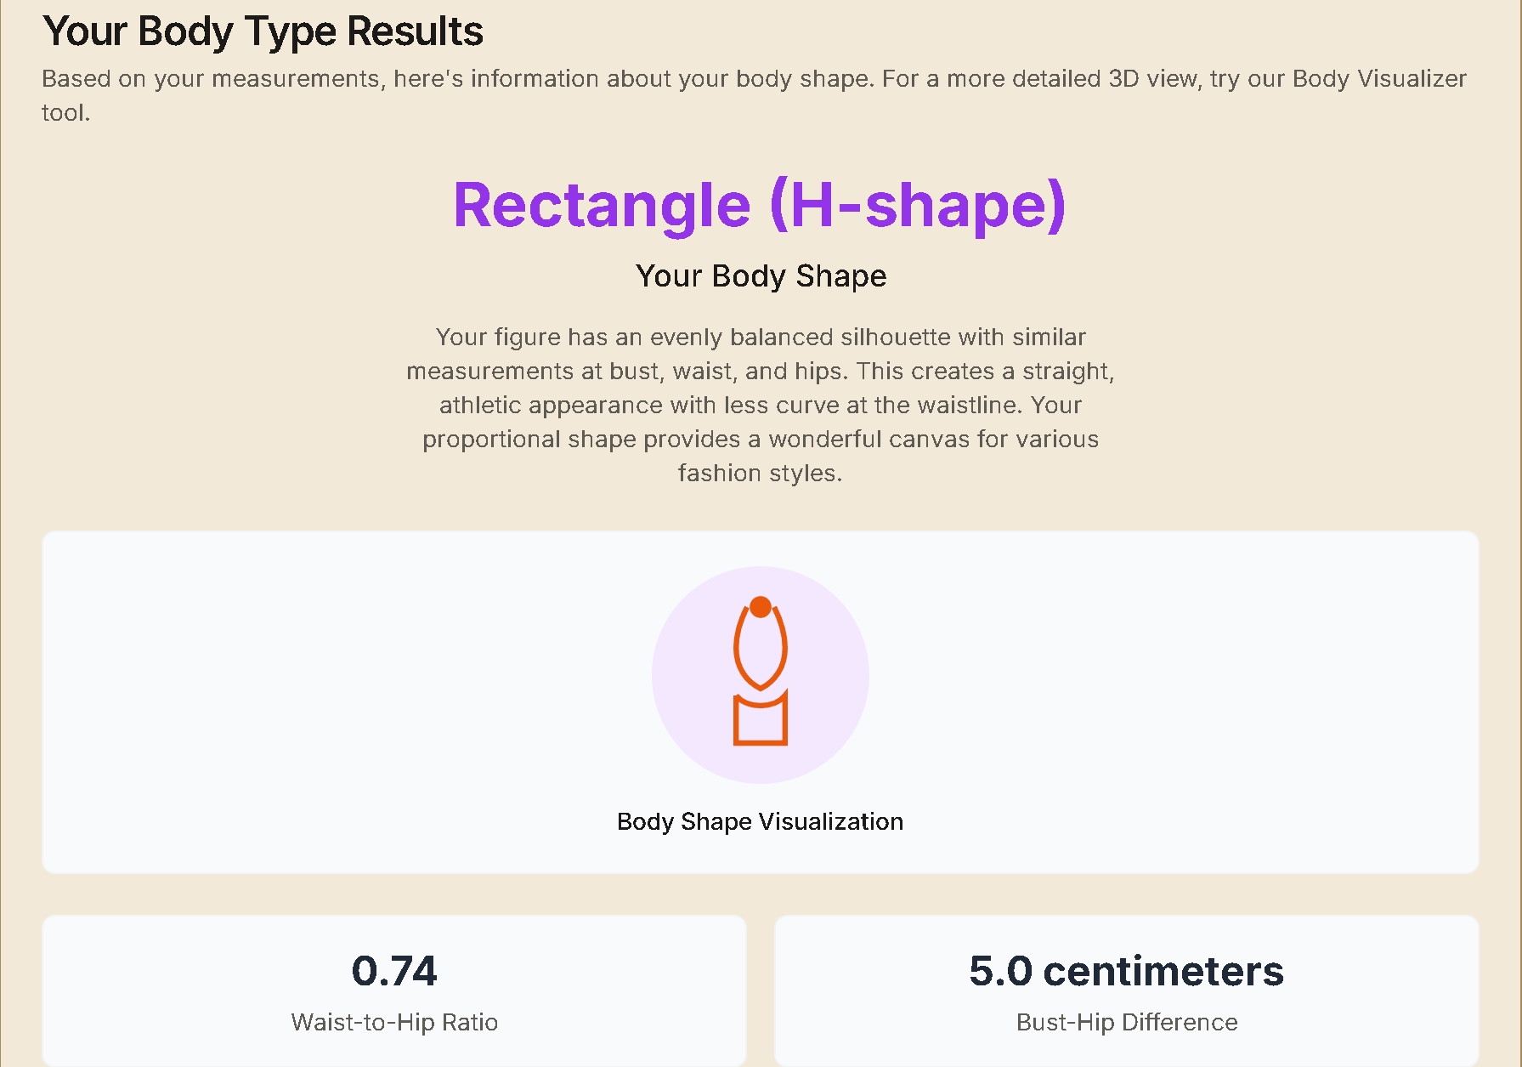
Task: Open the "Body Visualizer" mention in intro text
Action: tap(1378, 79)
